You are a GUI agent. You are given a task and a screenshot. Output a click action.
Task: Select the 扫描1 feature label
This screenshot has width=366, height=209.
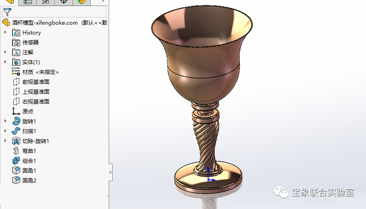[x=29, y=131]
